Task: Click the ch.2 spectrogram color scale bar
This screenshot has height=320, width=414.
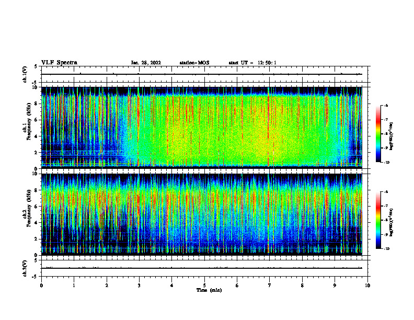Action: pyautogui.click(x=378, y=220)
